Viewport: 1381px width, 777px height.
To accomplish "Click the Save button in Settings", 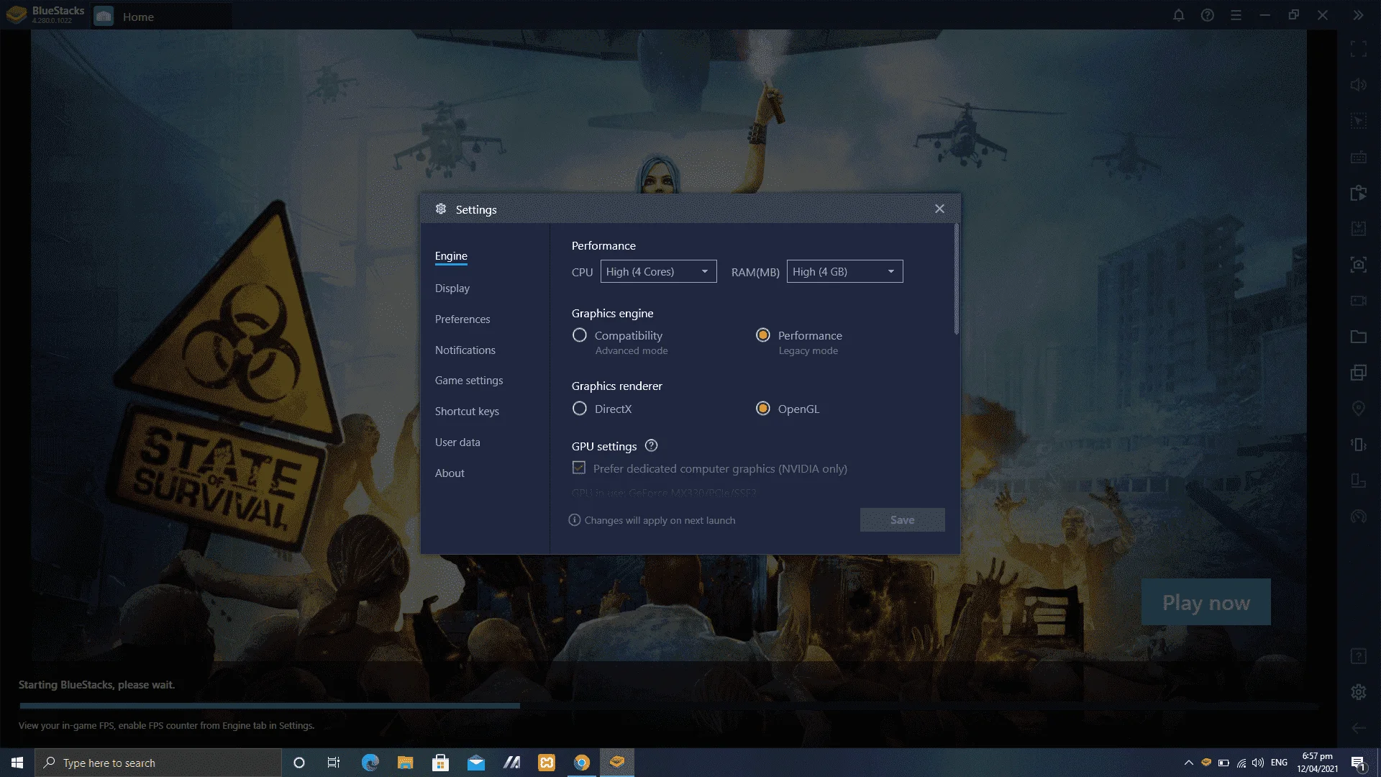I will pyautogui.click(x=903, y=520).
